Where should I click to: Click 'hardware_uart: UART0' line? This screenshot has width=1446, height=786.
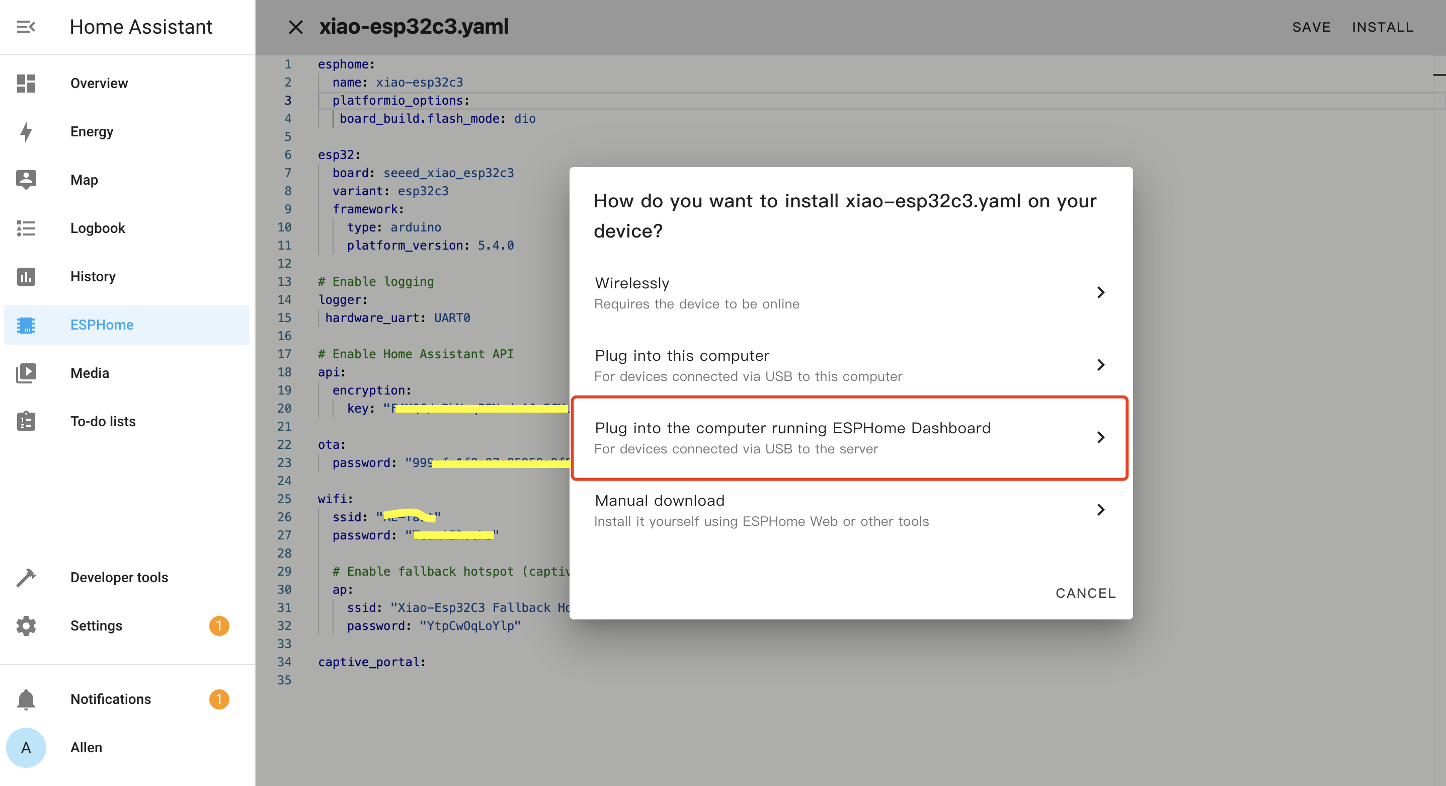(397, 318)
